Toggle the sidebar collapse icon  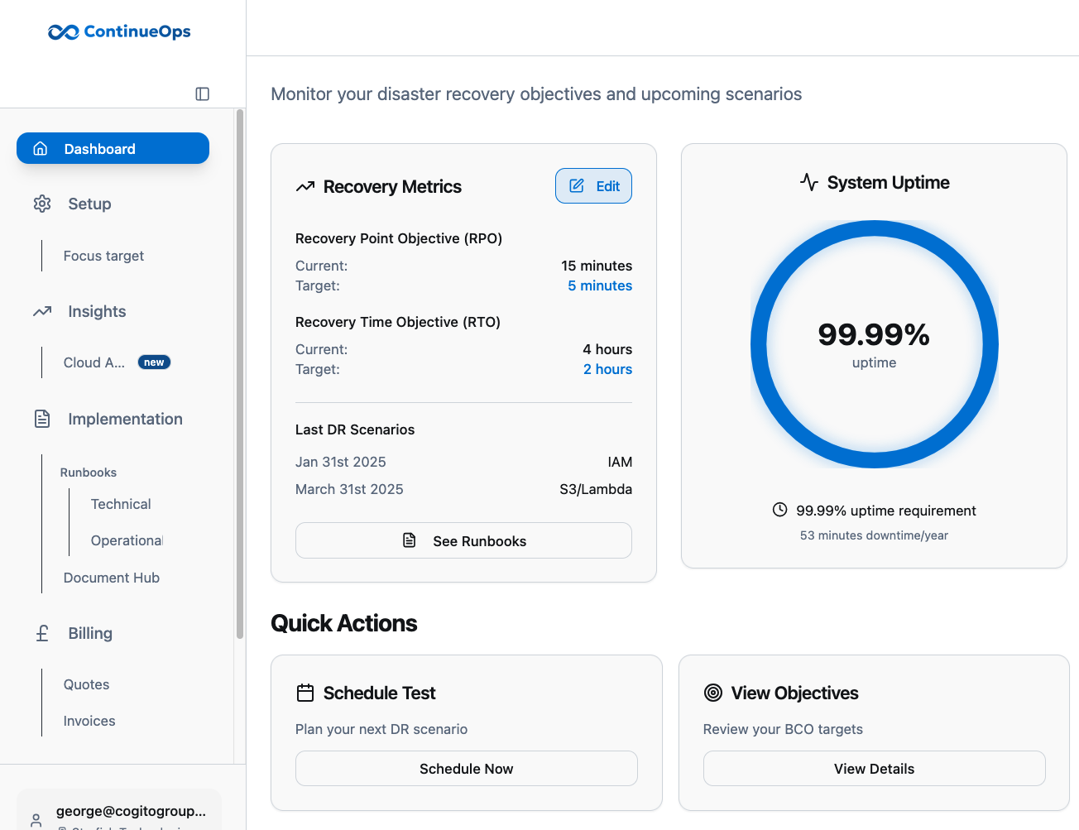pyautogui.click(x=202, y=94)
